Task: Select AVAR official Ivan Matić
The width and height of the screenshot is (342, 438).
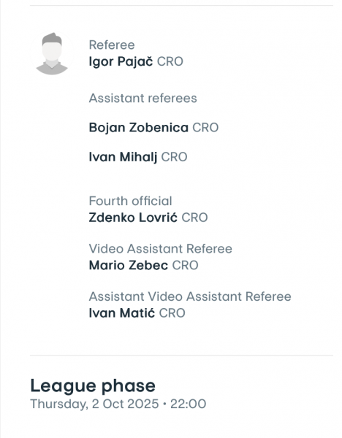Action: click(122, 313)
